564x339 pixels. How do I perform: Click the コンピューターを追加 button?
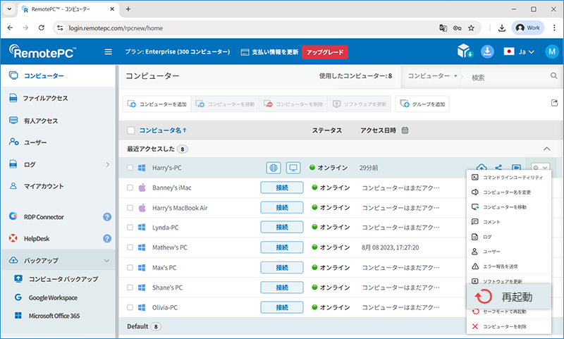click(157, 104)
